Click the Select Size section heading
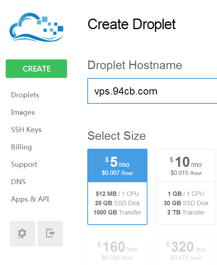This screenshot has width=217, height=265. [117, 136]
